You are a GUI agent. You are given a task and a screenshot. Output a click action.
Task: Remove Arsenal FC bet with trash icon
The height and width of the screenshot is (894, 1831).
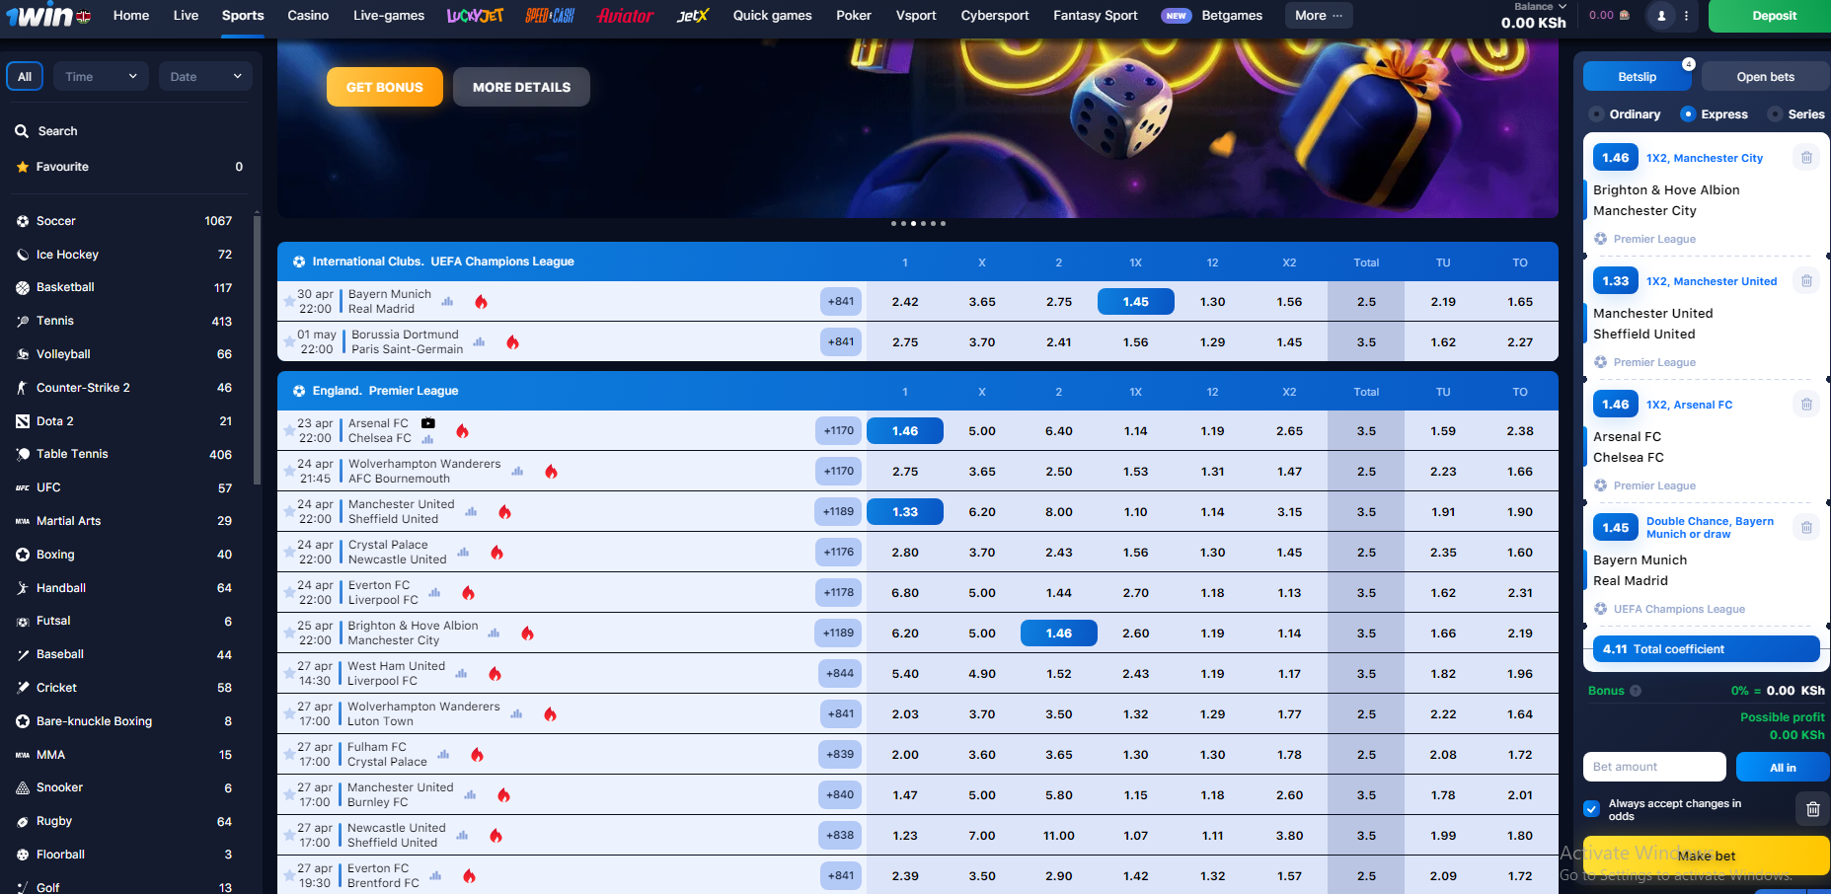[1806, 405]
